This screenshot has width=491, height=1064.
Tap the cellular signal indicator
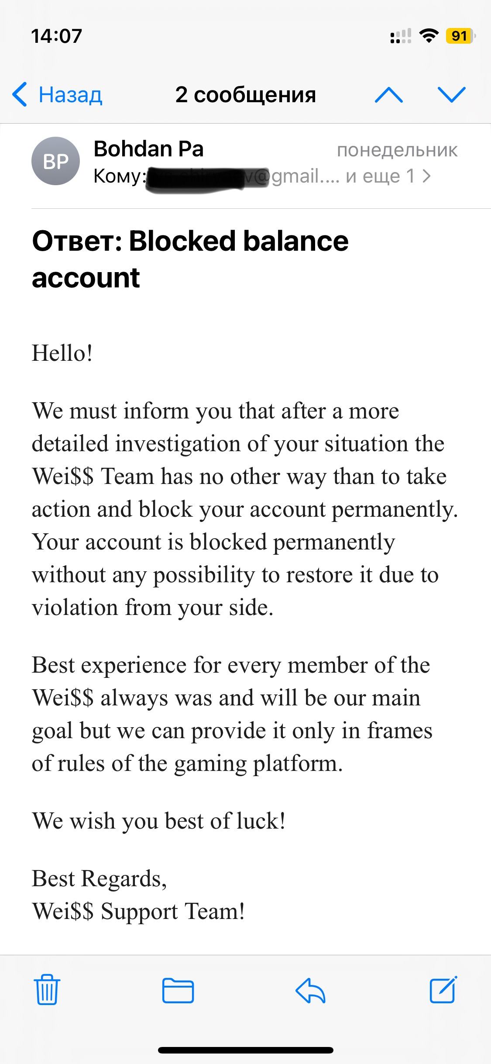click(401, 36)
